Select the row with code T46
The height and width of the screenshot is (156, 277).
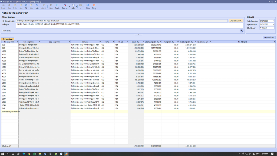pyautogui.click(x=138, y=108)
